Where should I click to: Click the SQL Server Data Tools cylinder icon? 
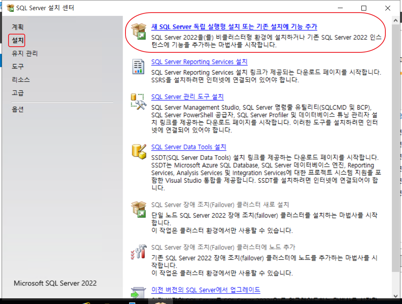(139, 151)
